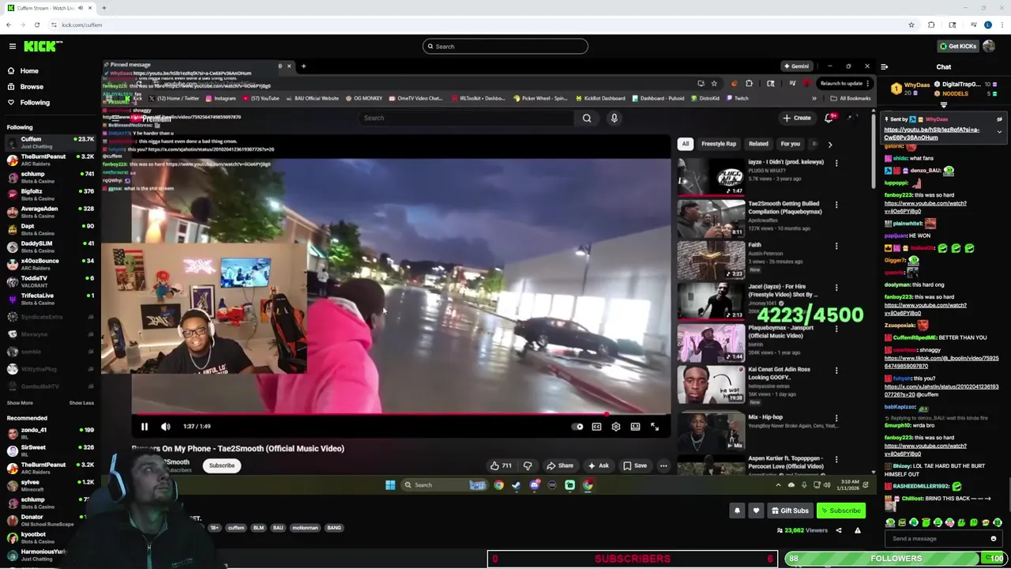Screen dimensions: 1011x569
Task: Open All Bookmarks folder in streamed browser
Action: coord(851,99)
